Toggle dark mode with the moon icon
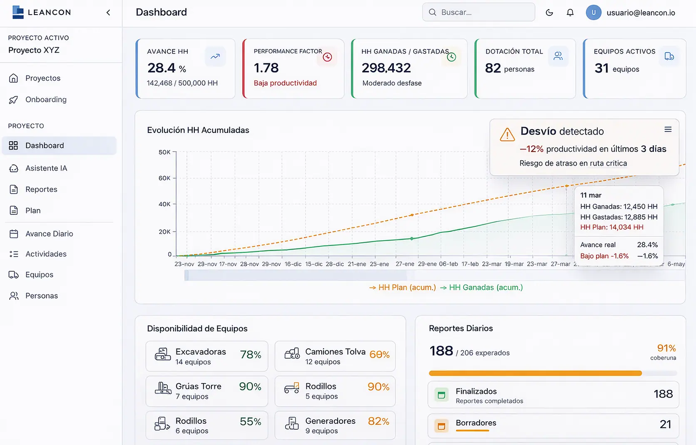 pyautogui.click(x=549, y=12)
